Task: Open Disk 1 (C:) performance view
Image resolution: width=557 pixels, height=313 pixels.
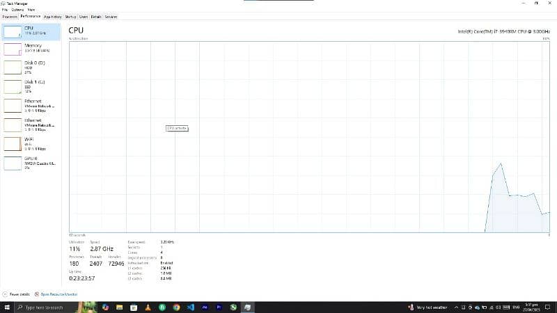Action: point(31,86)
